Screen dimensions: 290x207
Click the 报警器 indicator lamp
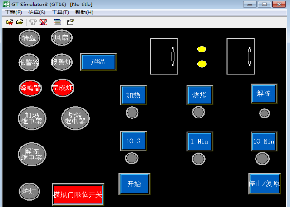[x=29, y=62]
